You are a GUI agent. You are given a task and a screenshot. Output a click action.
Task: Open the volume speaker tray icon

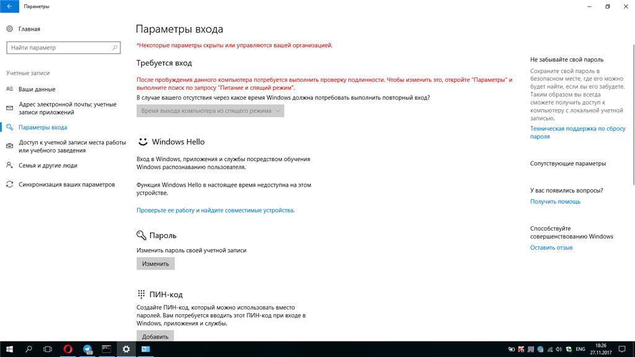[559, 349]
